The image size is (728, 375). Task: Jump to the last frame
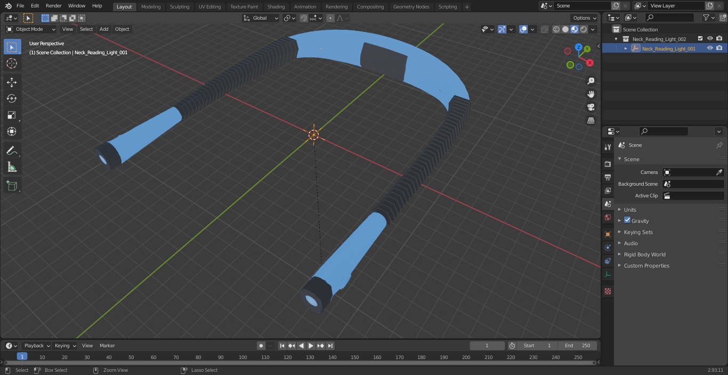coord(330,346)
